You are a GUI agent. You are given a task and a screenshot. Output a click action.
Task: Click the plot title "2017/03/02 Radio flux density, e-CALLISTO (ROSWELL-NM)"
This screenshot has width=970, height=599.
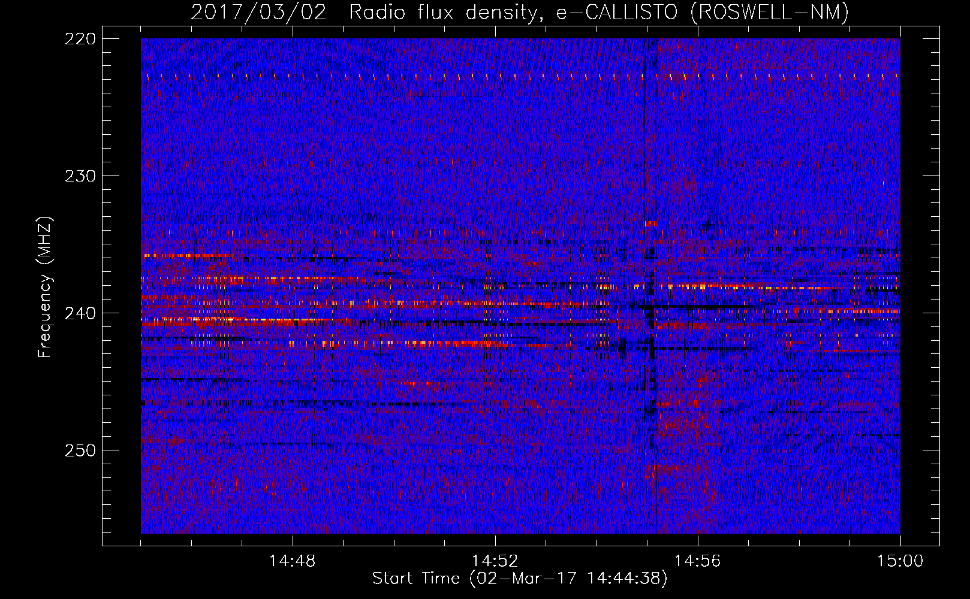point(520,13)
